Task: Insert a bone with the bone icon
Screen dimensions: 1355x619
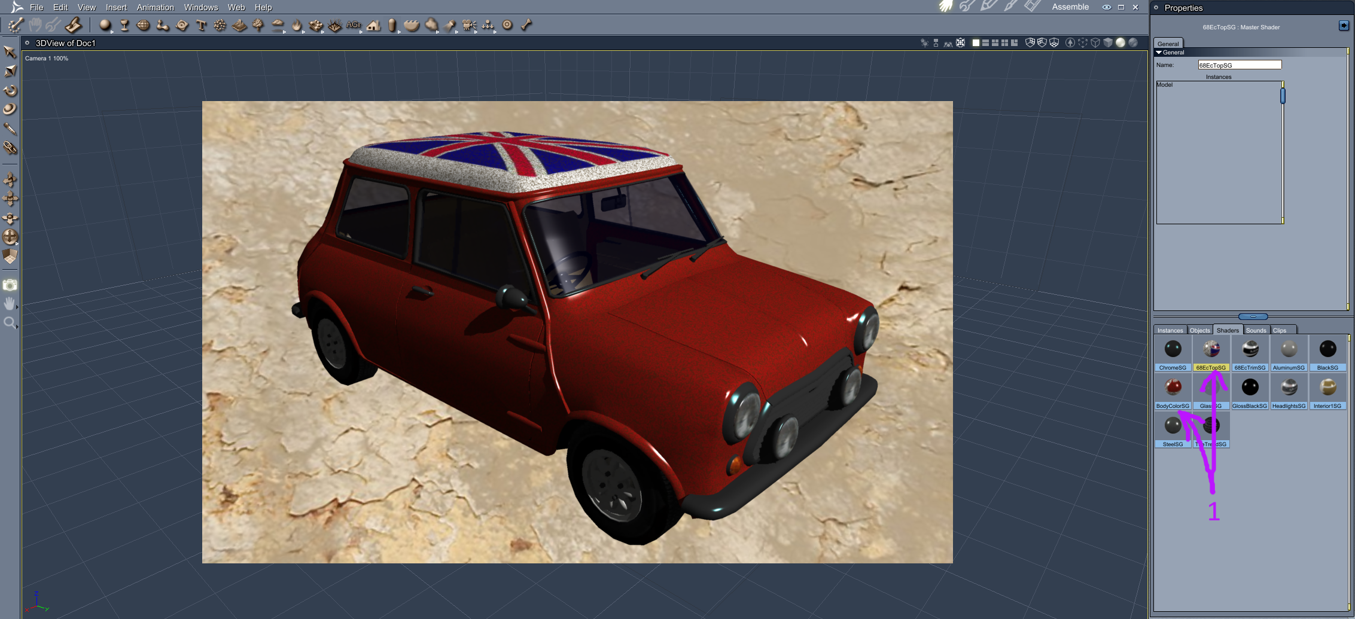Action: 526,25
